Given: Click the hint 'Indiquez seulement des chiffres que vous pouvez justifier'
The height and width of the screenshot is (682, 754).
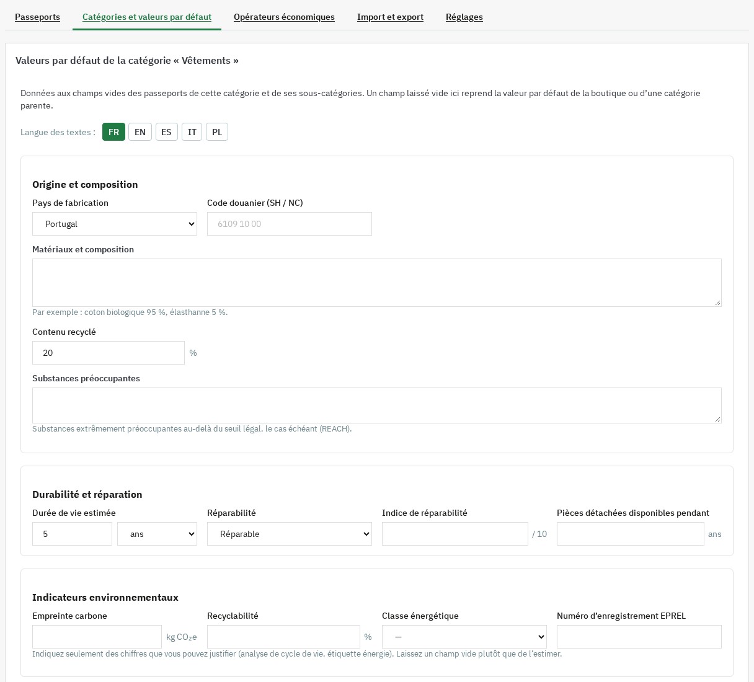Looking at the screenshot, I should [x=297, y=653].
